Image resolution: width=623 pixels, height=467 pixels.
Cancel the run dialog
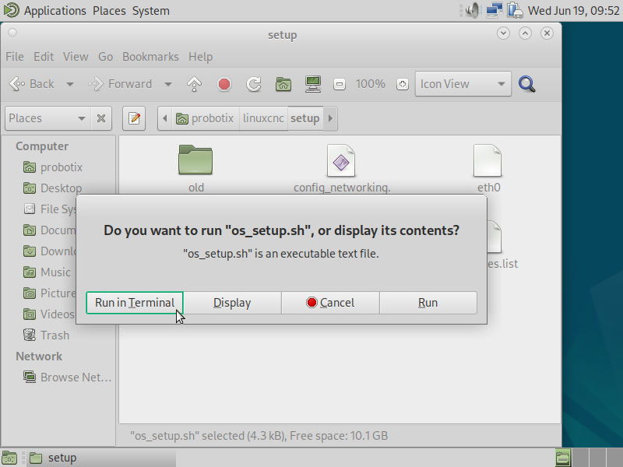point(330,303)
